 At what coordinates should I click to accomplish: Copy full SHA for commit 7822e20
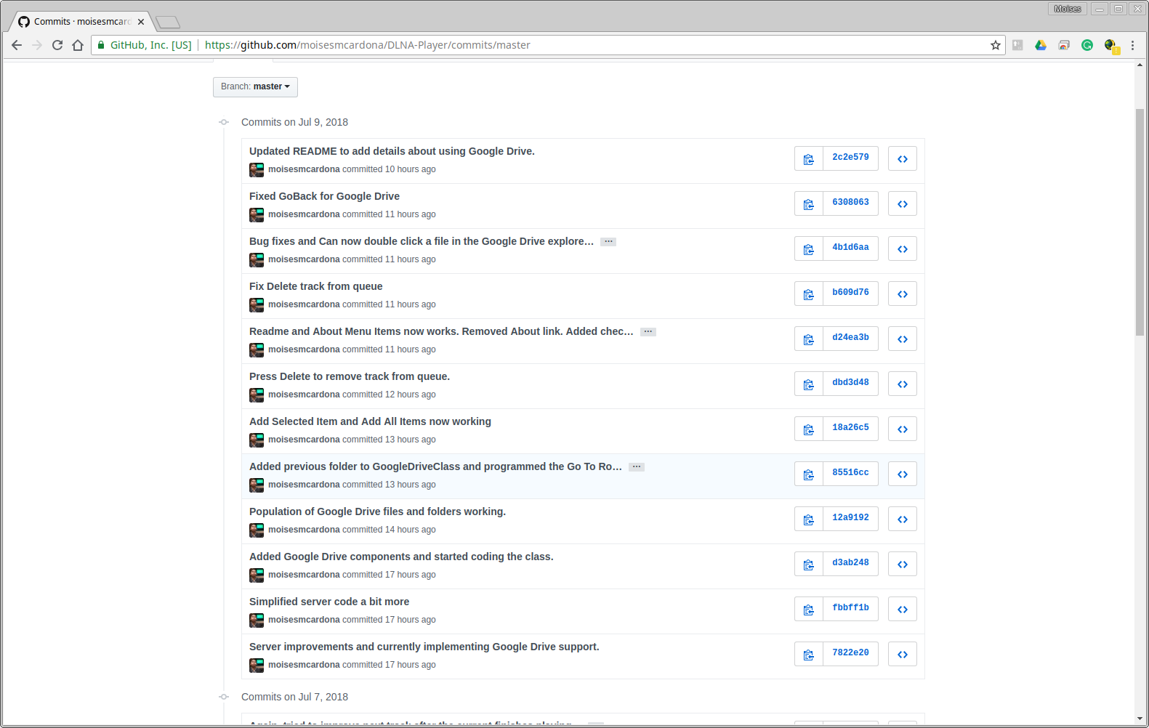coord(809,654)
